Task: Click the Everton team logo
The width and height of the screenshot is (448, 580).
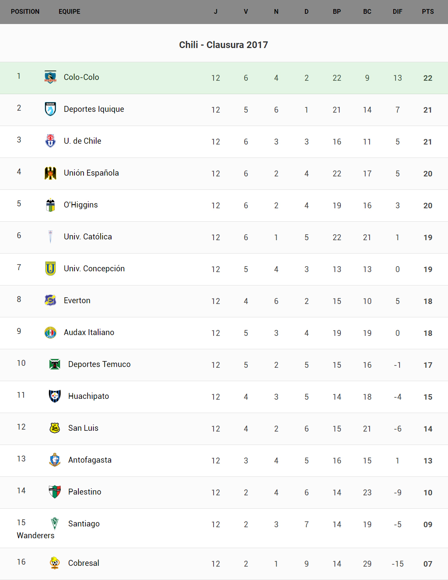Action: (50, 300)
